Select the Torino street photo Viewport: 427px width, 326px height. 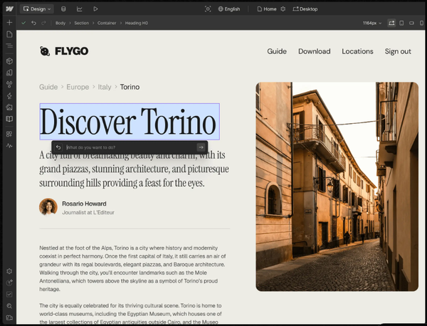point(337,186)
